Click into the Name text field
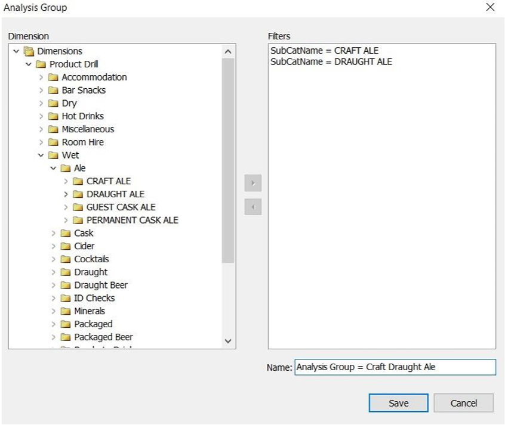 pyautogui.click(x=395, y=367)
